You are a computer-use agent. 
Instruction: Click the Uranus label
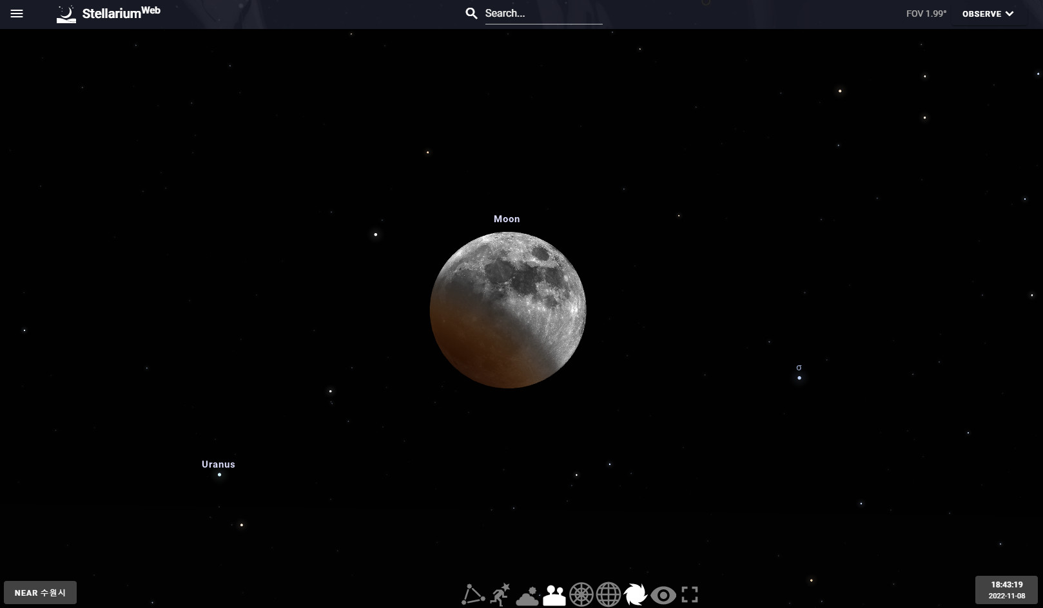pyautogui.click(x=219, y=464)
